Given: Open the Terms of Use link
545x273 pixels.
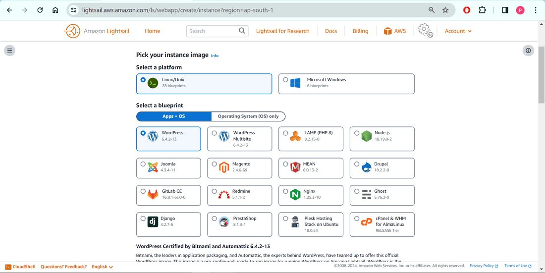Looking at the screenshot, I should pyautogui.click(x=518, y=266).
